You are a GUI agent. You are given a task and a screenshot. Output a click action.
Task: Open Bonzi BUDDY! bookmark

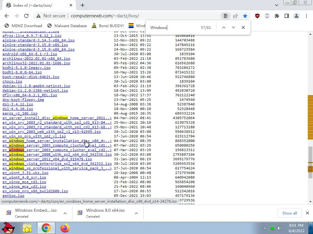pos(108,26)
